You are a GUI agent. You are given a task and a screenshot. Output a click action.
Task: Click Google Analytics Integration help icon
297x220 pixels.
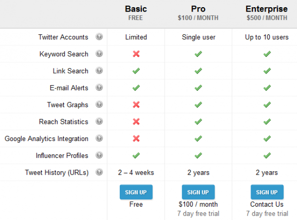(x=99, y=138)
